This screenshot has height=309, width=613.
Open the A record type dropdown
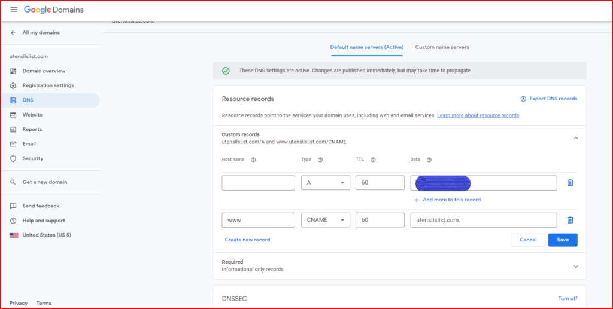point(325,183)
